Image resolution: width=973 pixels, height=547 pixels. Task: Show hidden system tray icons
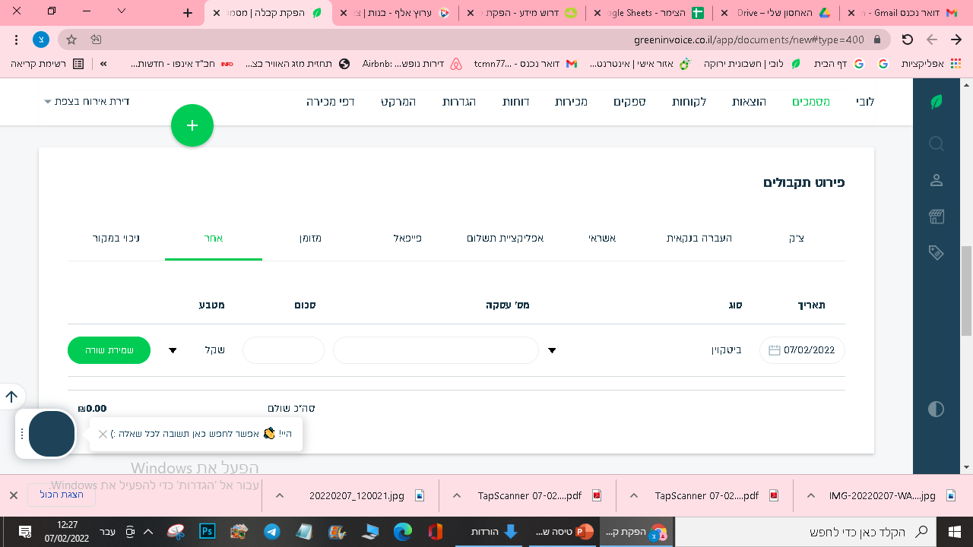148,532
